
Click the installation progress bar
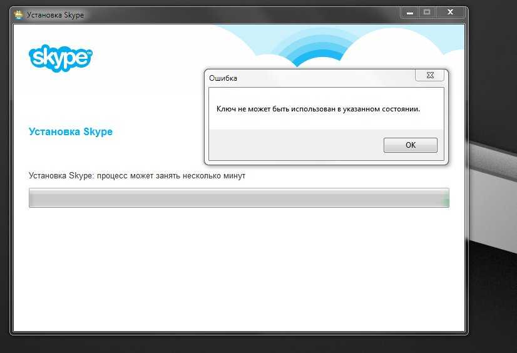tap(239, 198)
